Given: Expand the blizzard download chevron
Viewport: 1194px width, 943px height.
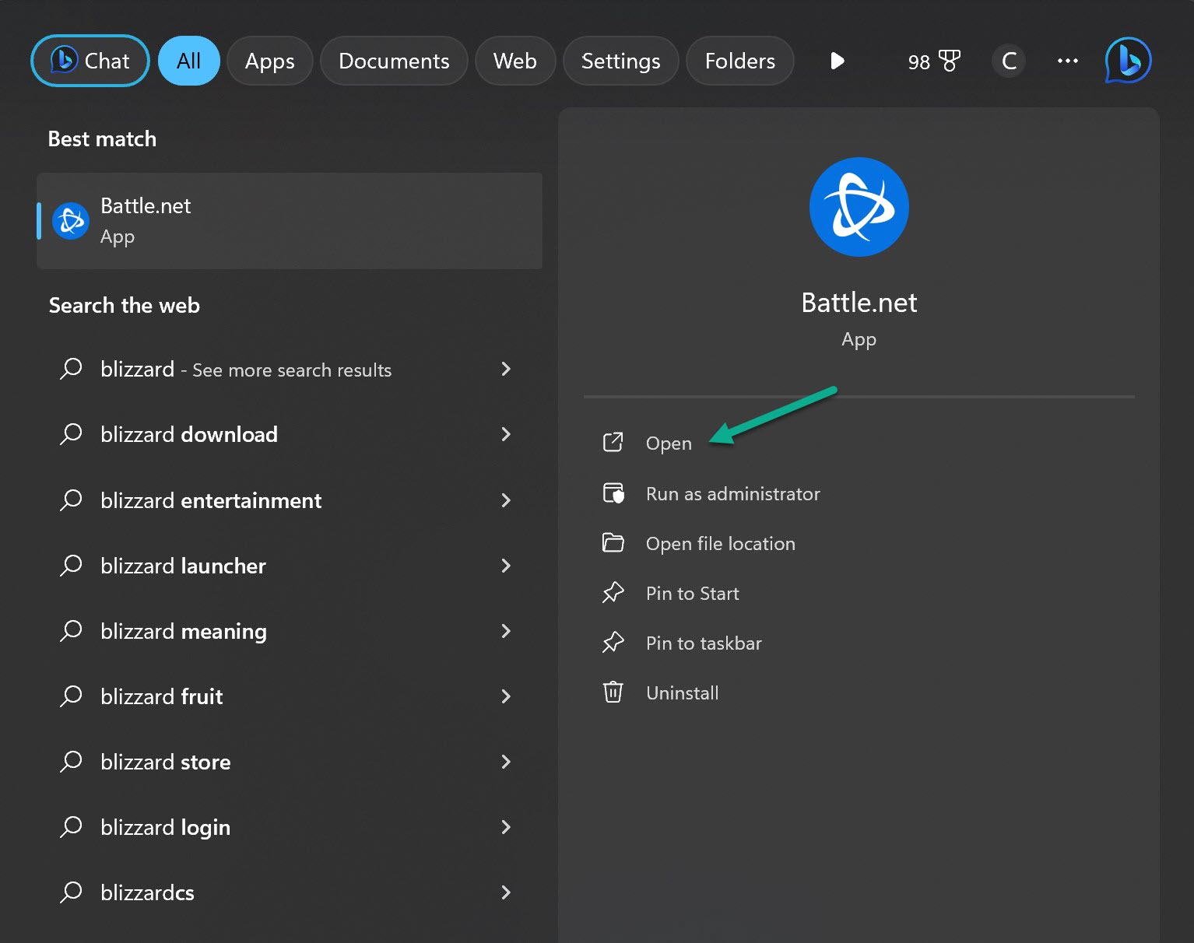Looking at the screenshot, I should [x=506, y=434].
